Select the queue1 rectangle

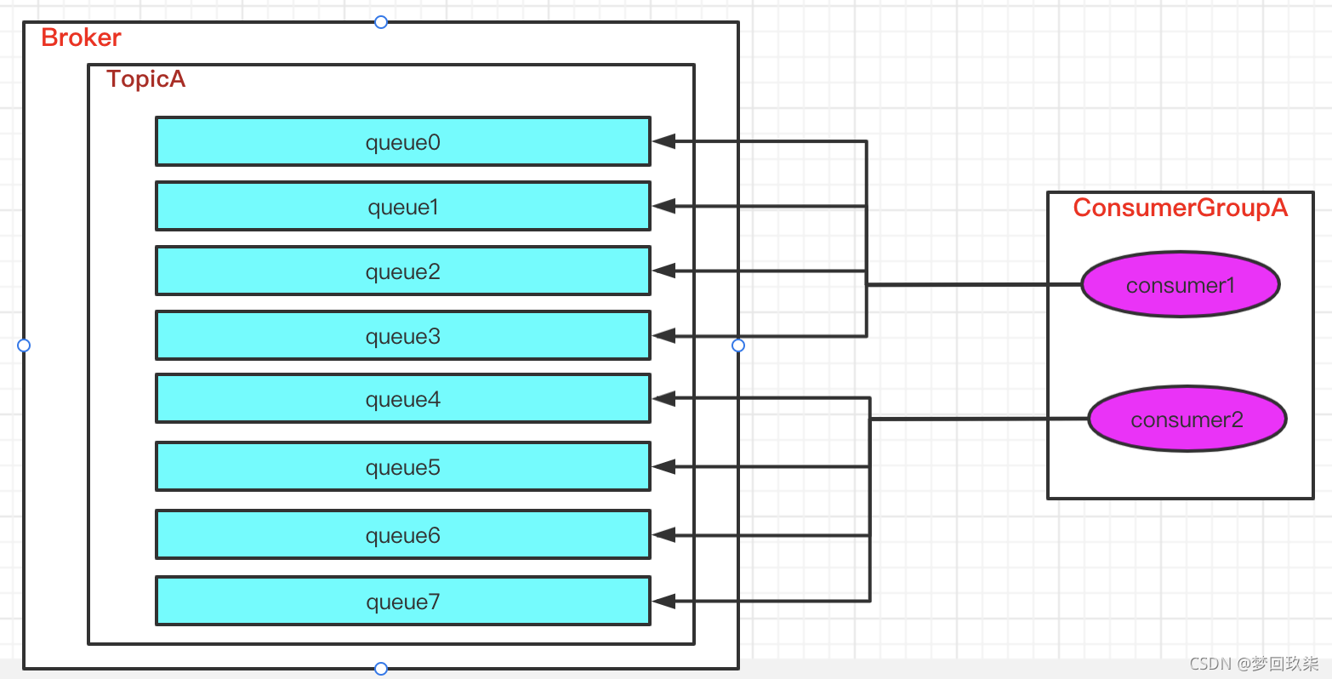coord(402,206)
